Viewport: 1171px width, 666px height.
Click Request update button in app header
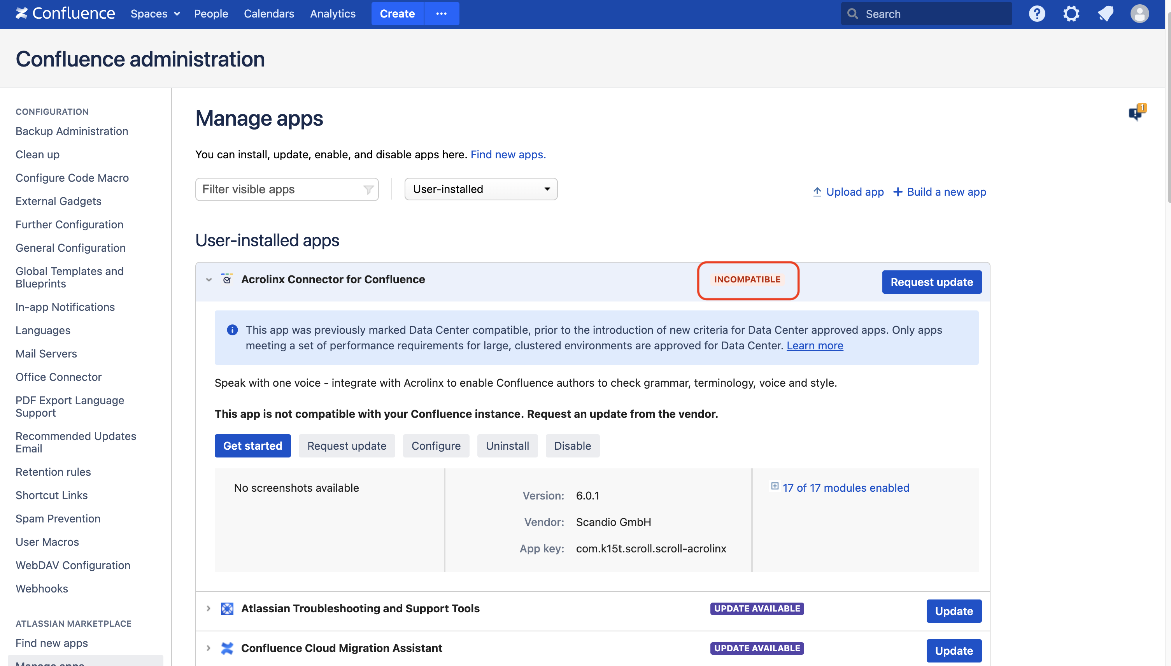tap(932, 282)
